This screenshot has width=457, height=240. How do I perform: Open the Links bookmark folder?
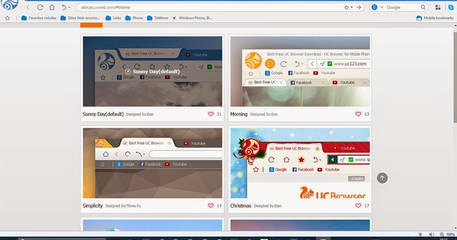(113, 18)
